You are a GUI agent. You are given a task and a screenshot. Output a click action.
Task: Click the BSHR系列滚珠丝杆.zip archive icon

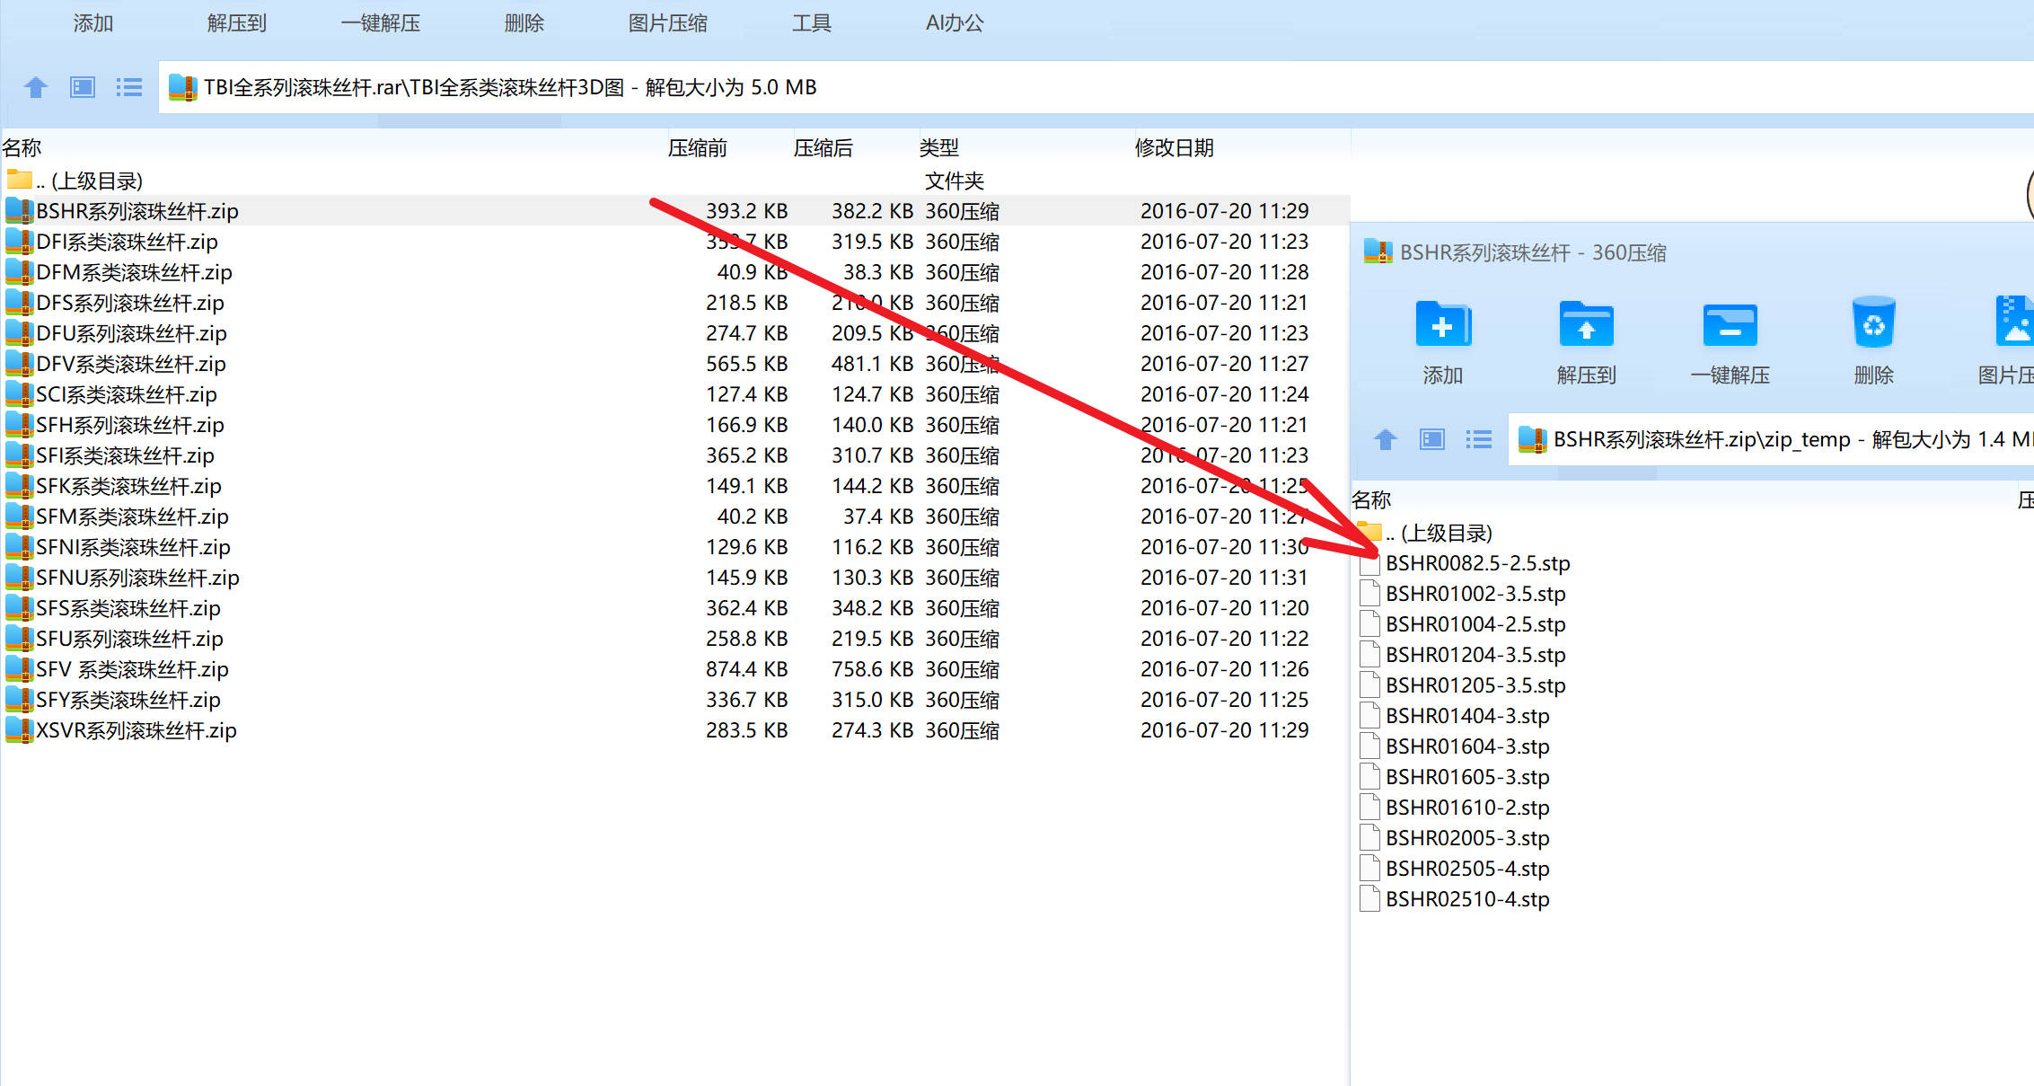(19, 211)
